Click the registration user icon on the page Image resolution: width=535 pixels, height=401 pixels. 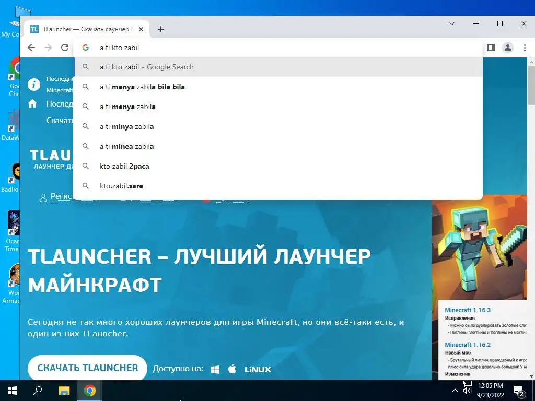tap(43, 198)
